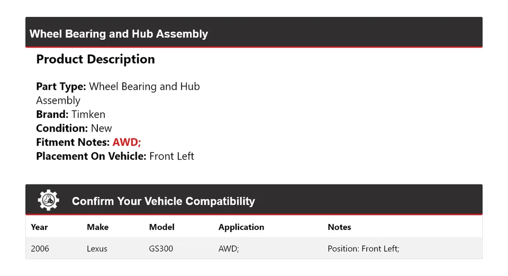This screenshot has width=508, height=276.
Task: Select the Product Description heading
Action: 95,59
